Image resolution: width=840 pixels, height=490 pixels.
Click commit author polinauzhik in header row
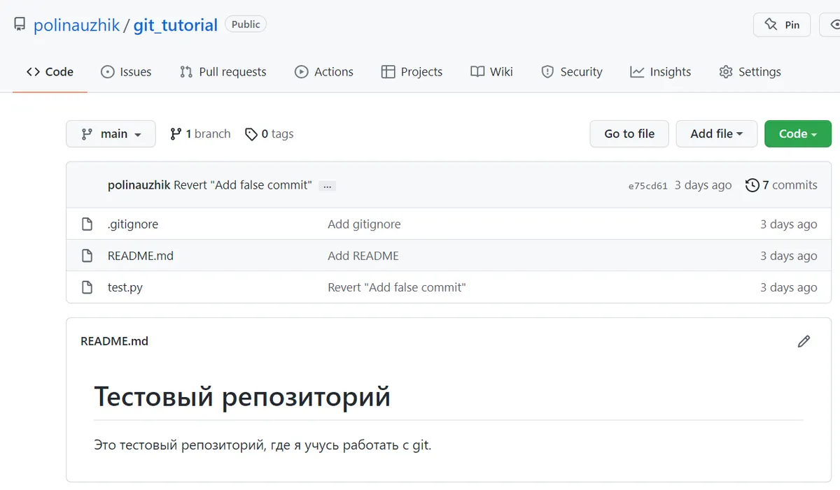pos(139,185)
